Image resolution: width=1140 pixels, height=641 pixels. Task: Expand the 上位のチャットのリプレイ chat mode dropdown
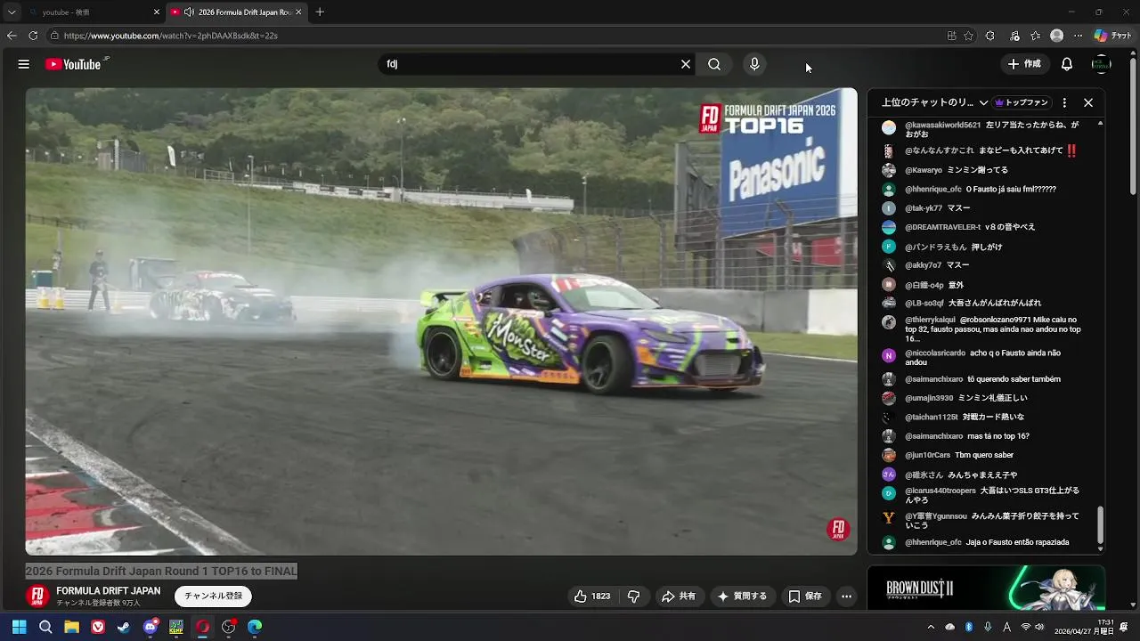[935, 102]
